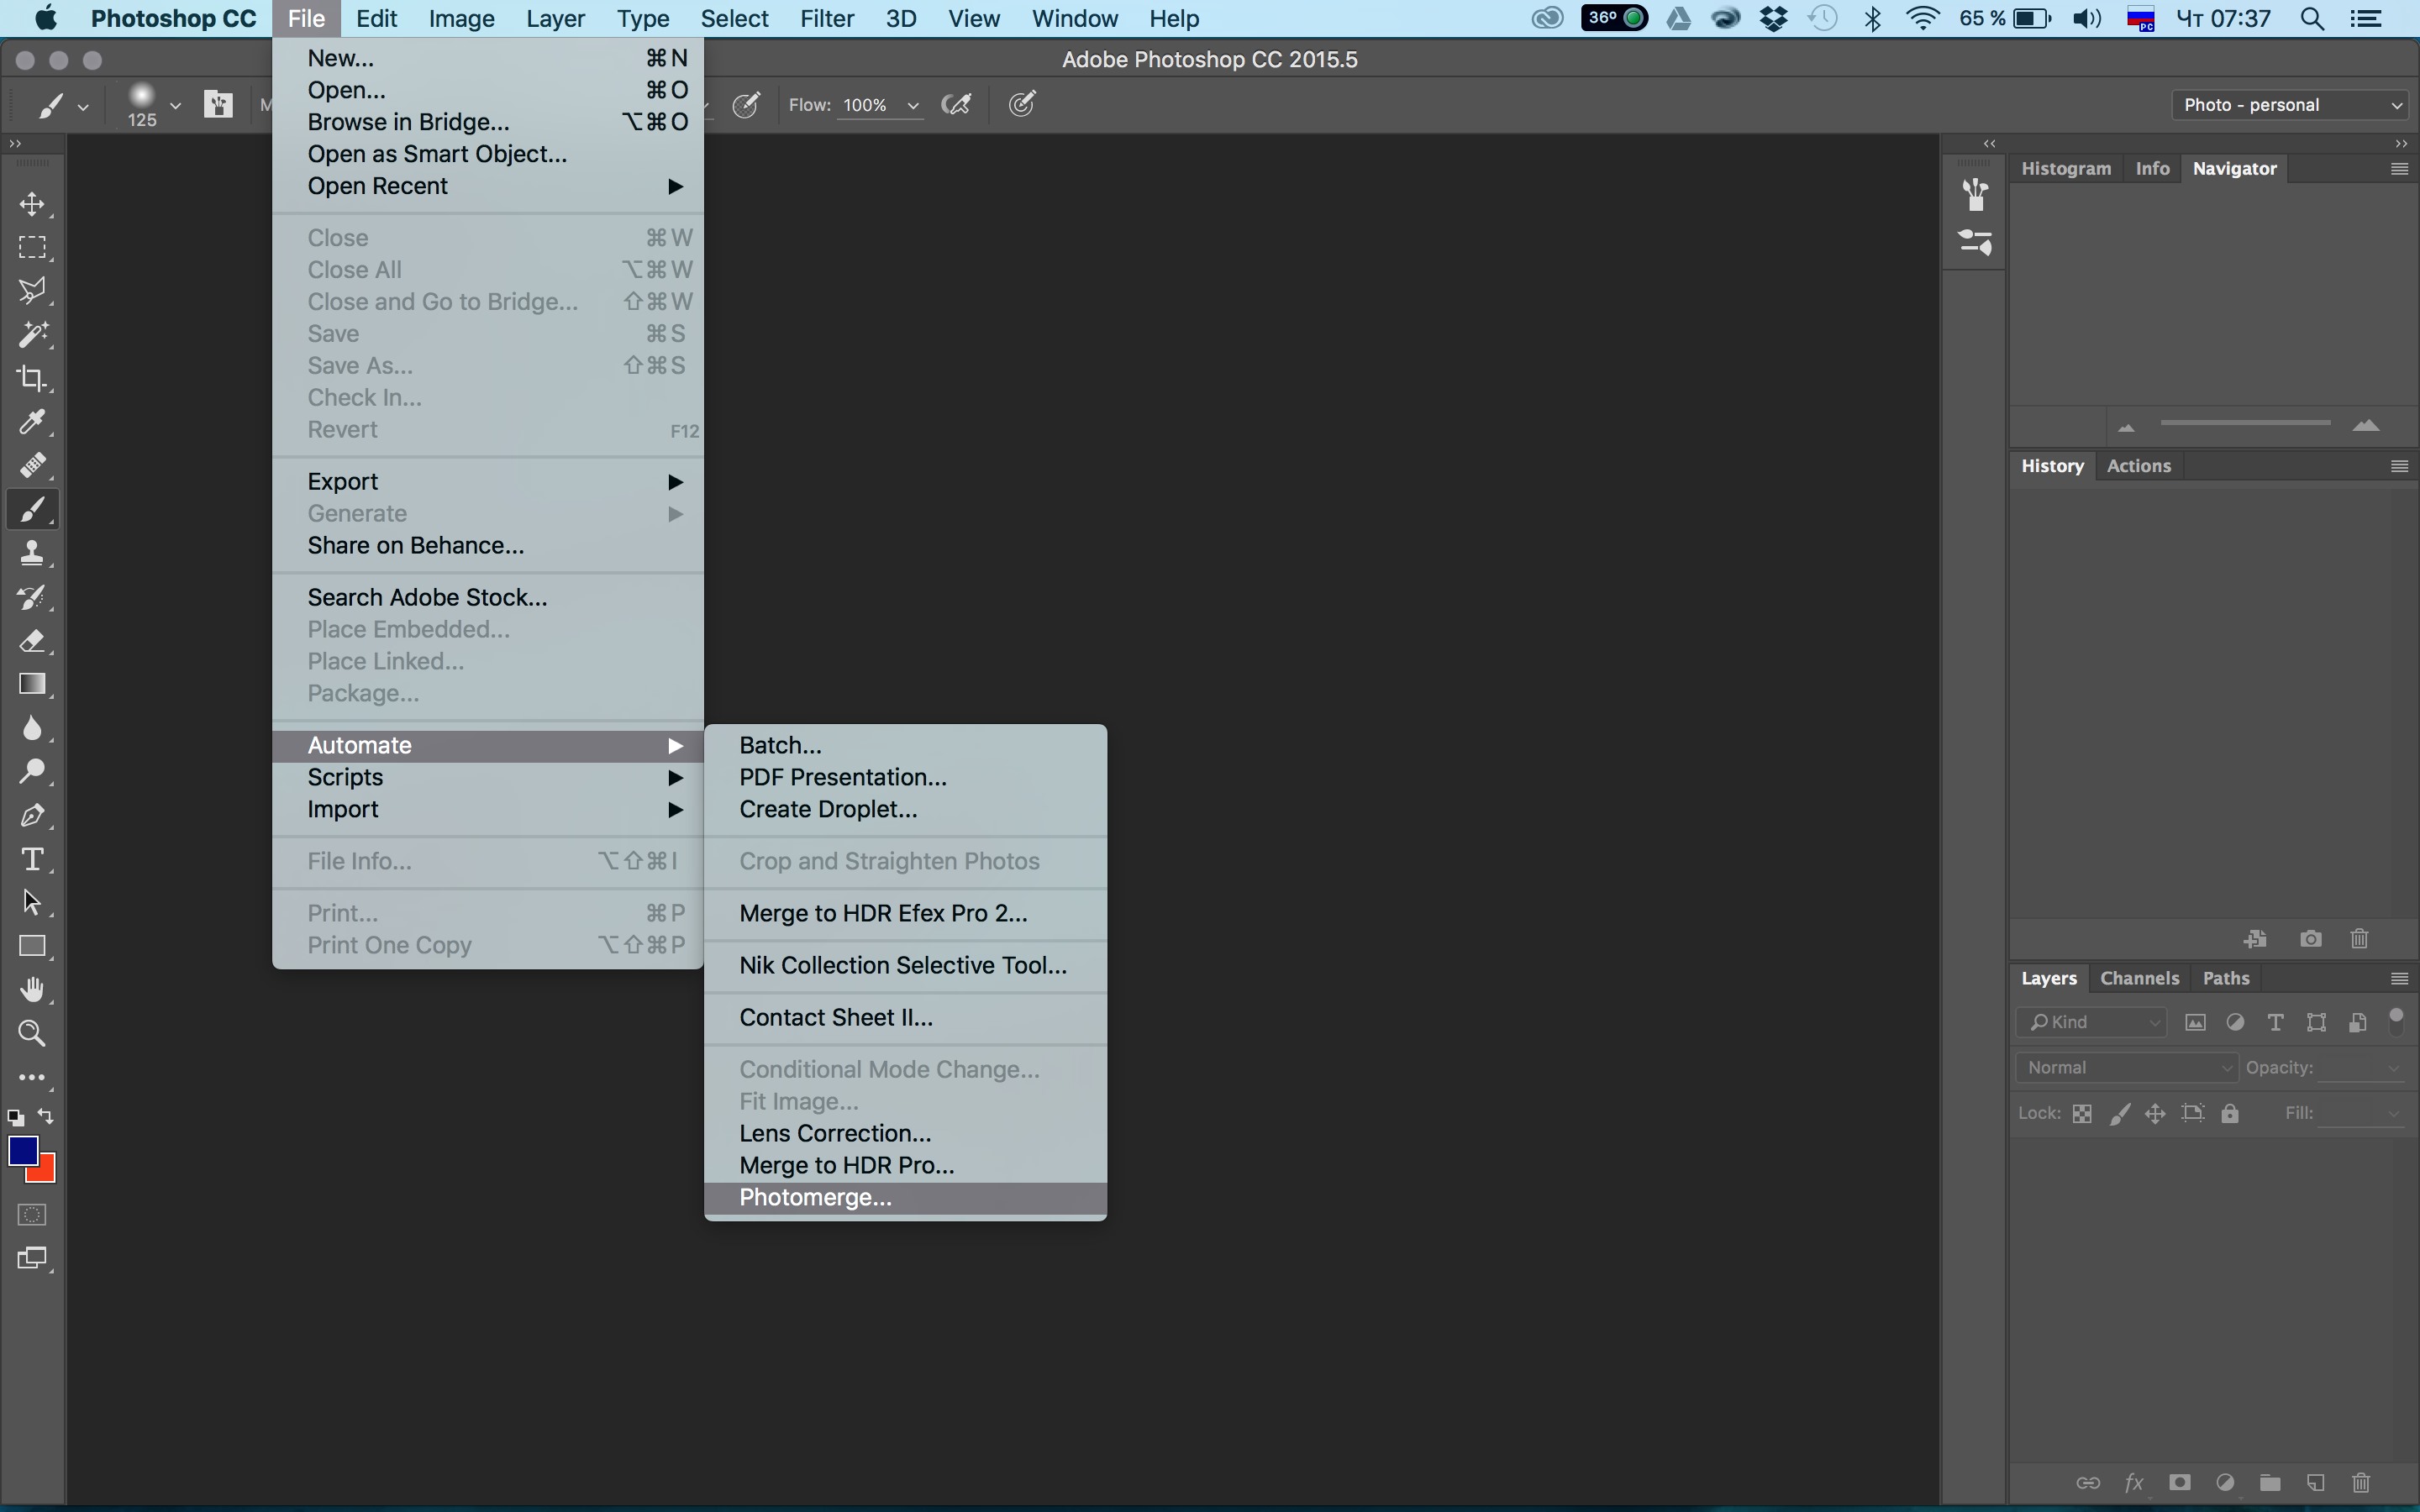2420x1512 pixels.
Task: Select the Zoom tool
Action: 32,1033
